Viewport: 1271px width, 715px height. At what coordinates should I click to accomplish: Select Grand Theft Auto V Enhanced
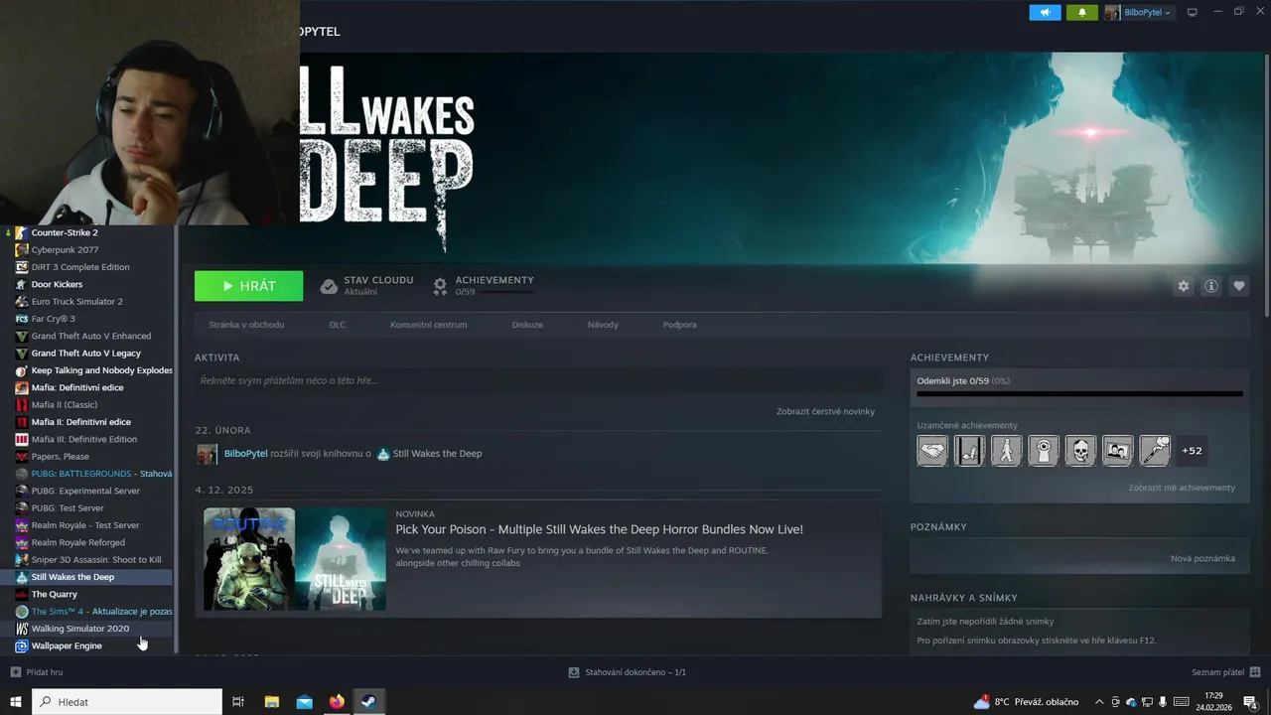click(92, 336)
